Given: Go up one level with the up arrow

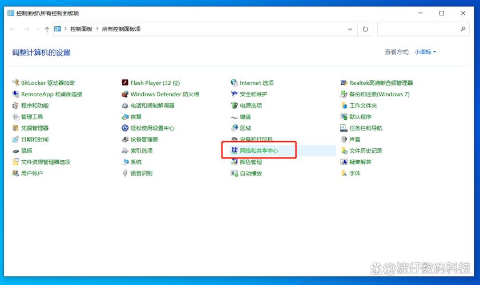Looking at the screenshot, I should point(47,29).
